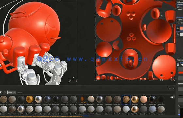Open the shelf filter funnel icon
Screen dimensions: 183x118
(1, 92)
